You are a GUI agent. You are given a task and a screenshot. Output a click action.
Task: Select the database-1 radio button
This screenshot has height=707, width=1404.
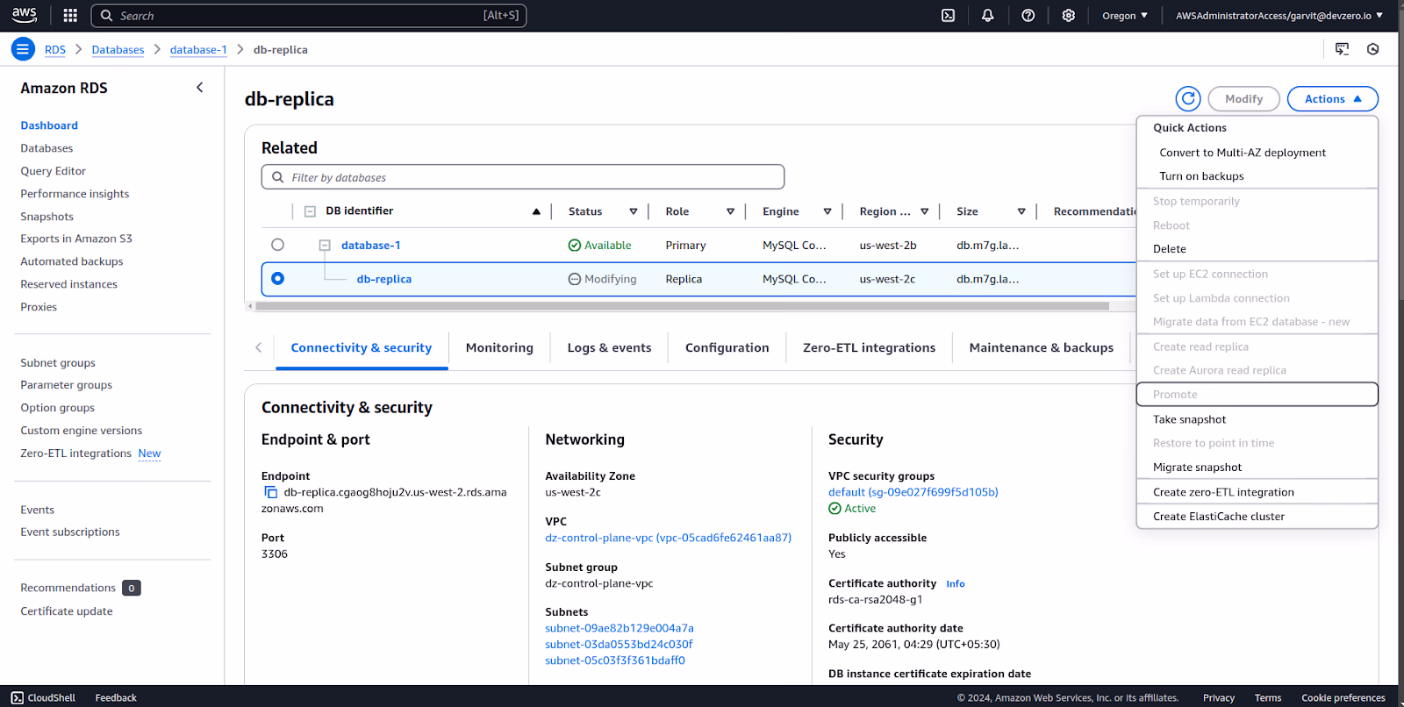(277, 245)
